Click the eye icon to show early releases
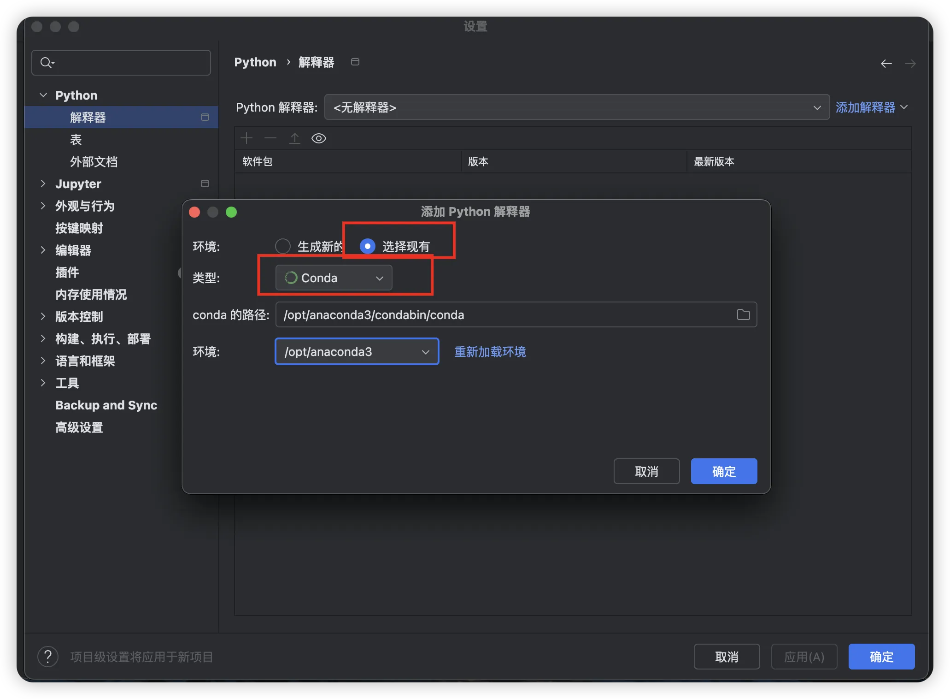 pyautogui.click(x=318, y=138)
